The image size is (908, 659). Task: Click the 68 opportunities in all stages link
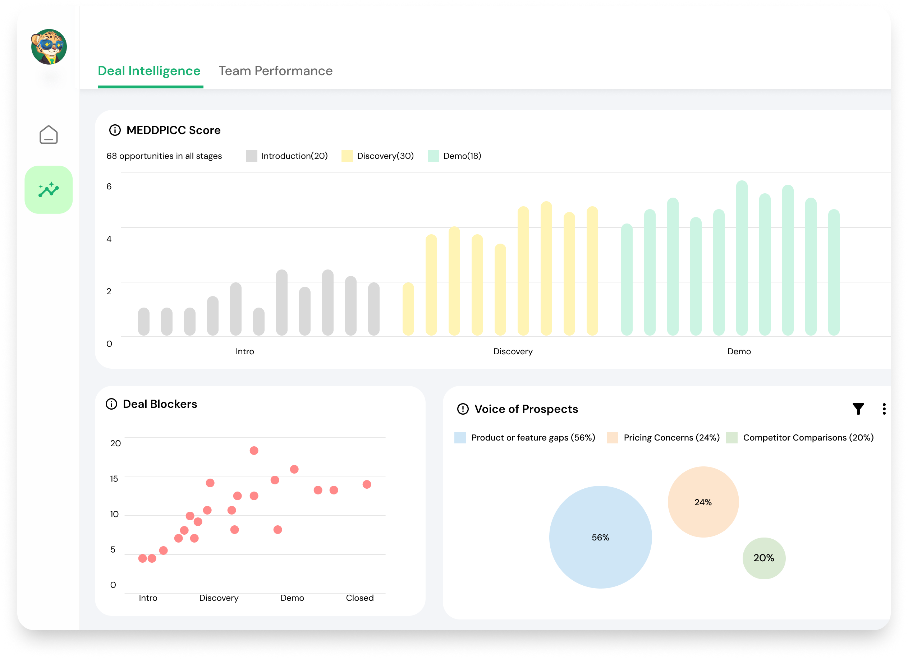164,156
